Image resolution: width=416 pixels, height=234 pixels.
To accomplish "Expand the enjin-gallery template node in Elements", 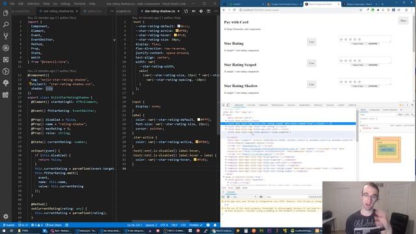I will coord(226,157).
